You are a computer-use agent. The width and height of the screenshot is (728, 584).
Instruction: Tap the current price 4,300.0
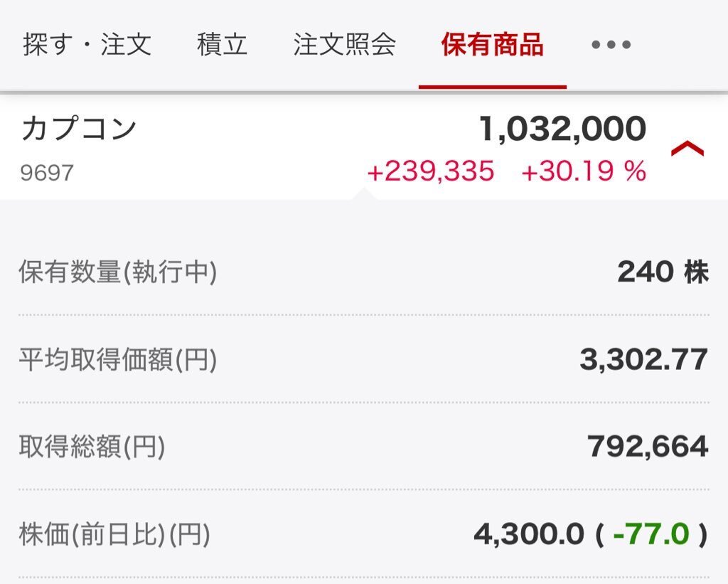[x=529, y=533]
